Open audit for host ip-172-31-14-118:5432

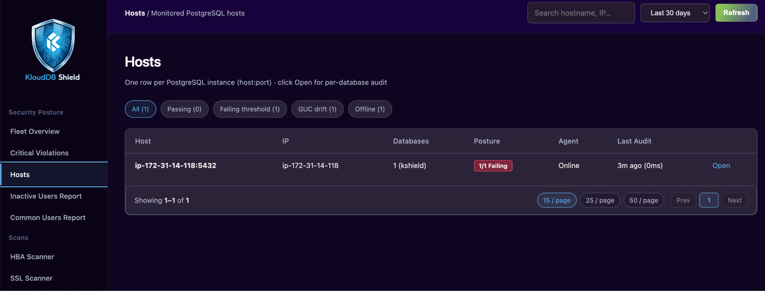pyautogui.click(x=721, y=166)
